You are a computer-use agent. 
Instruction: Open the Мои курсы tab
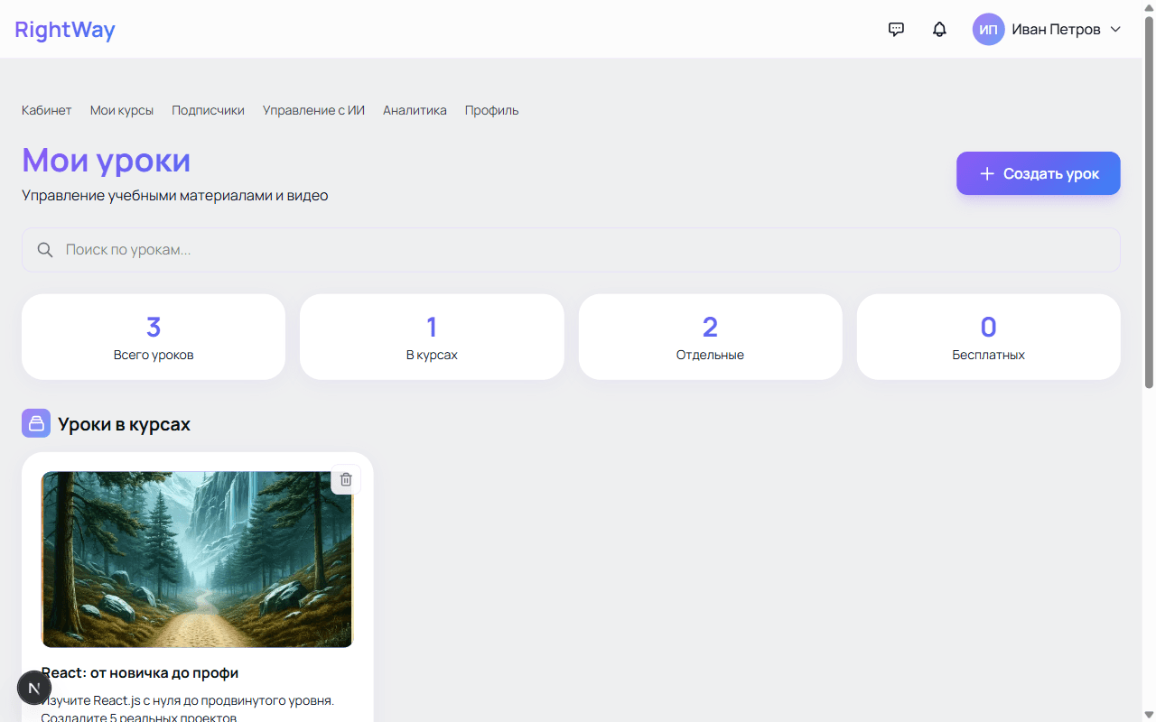[122, 110]
